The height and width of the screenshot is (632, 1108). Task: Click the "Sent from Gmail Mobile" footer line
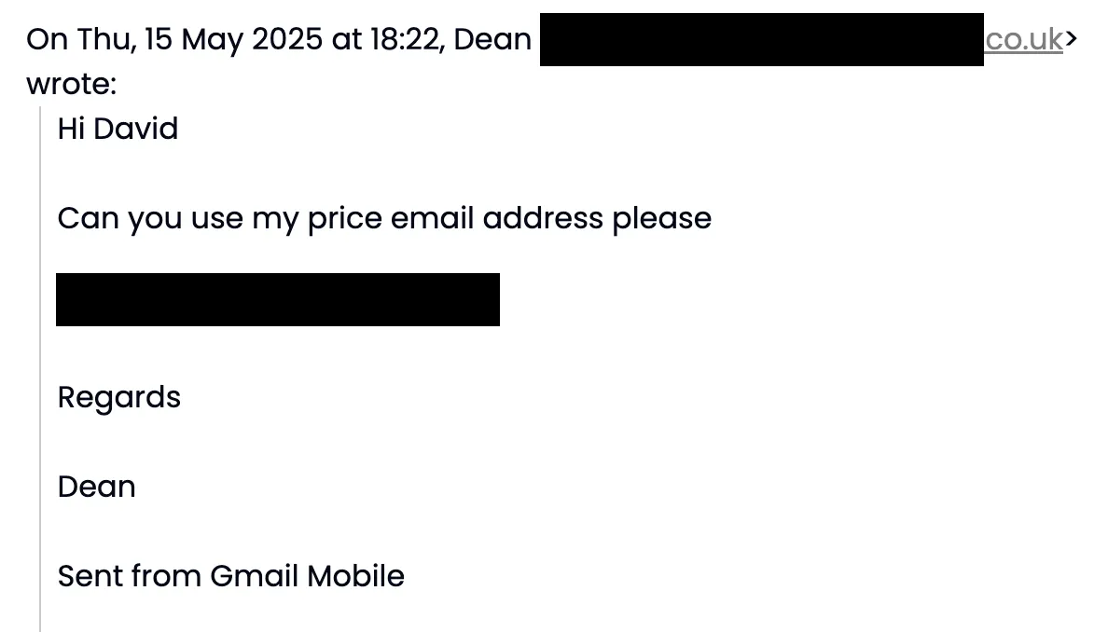click(231, 576)
